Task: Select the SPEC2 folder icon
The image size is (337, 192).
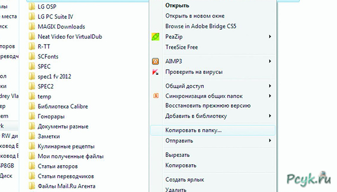Action: (32, 86)
